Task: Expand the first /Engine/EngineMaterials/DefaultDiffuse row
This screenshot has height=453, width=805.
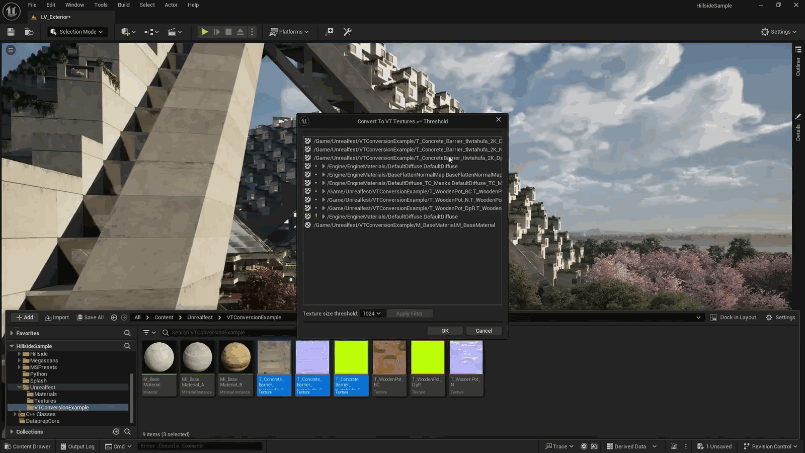Action: (324, 166)
